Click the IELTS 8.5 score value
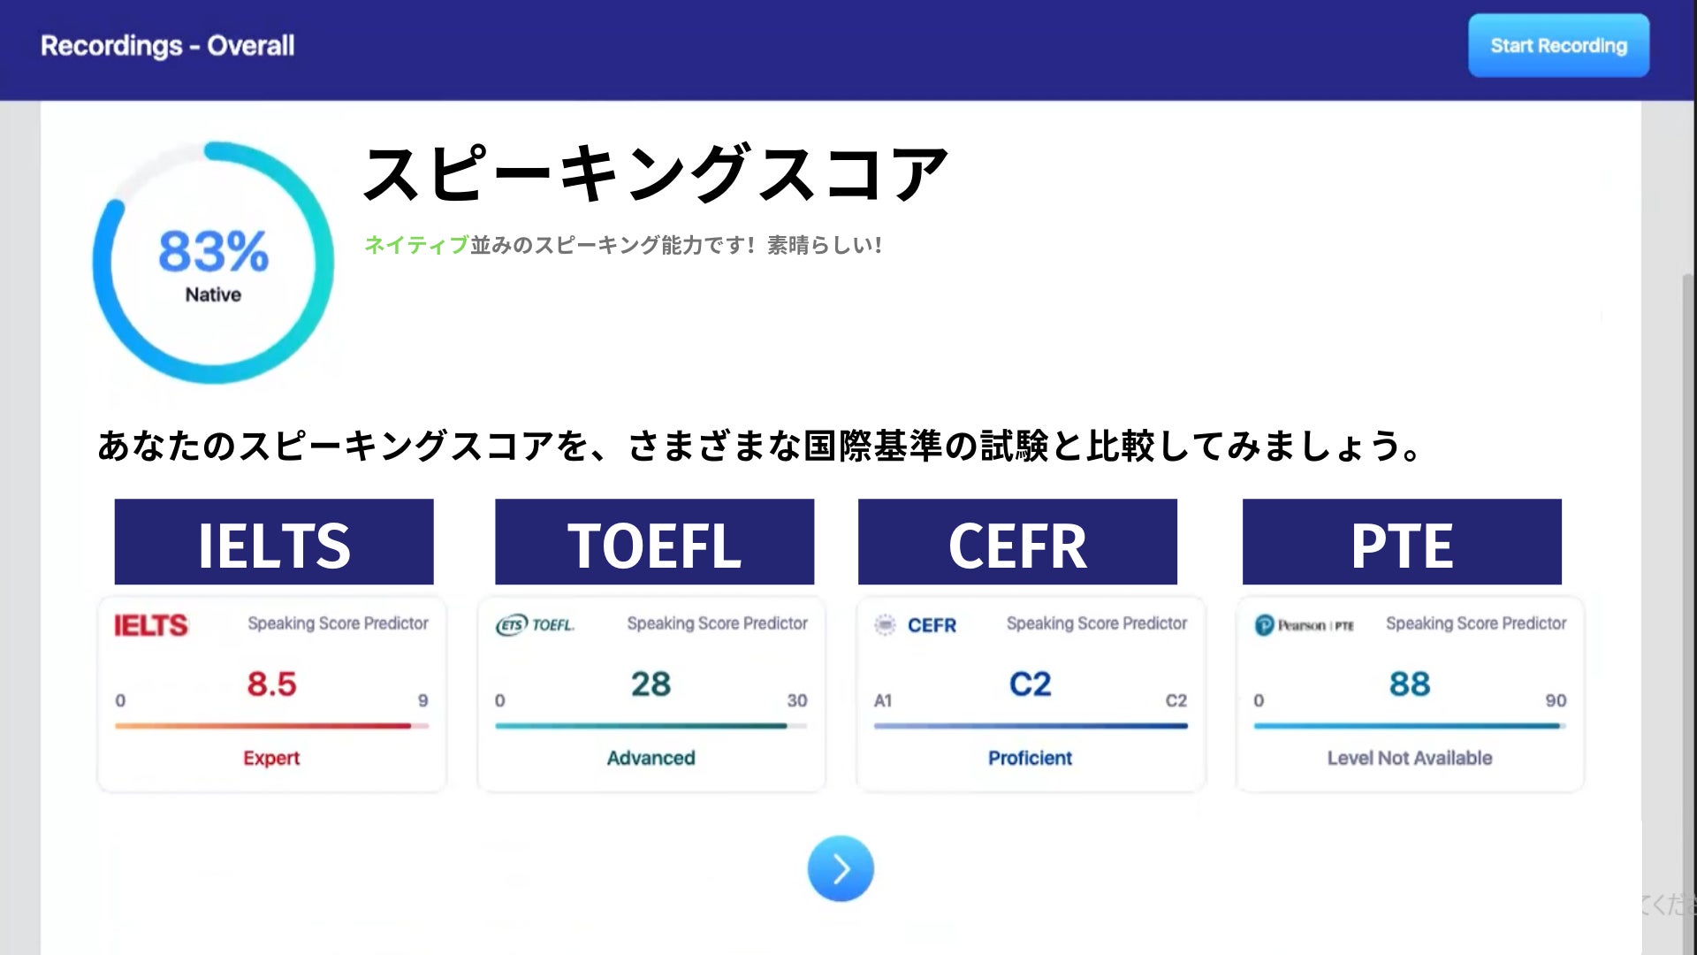This screenshot has width=1697, height=955. pos(271,684)
